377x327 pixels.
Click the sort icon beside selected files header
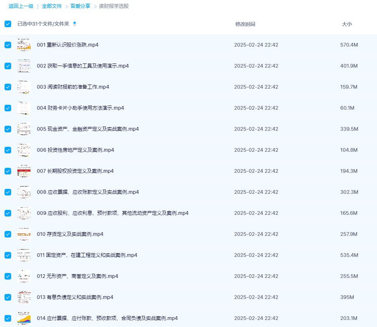pos(74,24)
